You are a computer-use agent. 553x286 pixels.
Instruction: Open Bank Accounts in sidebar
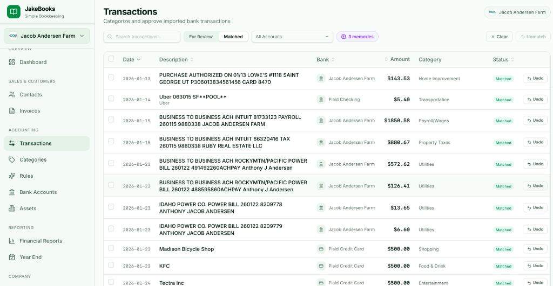click(x=46, y=192)
